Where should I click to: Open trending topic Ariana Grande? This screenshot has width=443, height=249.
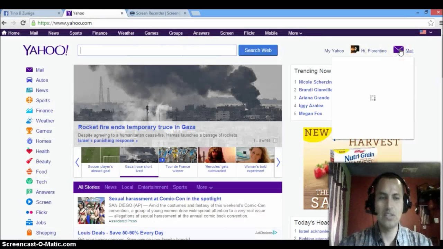click(314, 98)
